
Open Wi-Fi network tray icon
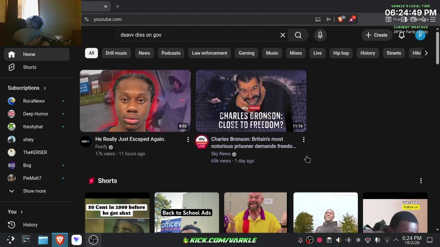pyautogui.click(x=387, y=240)
